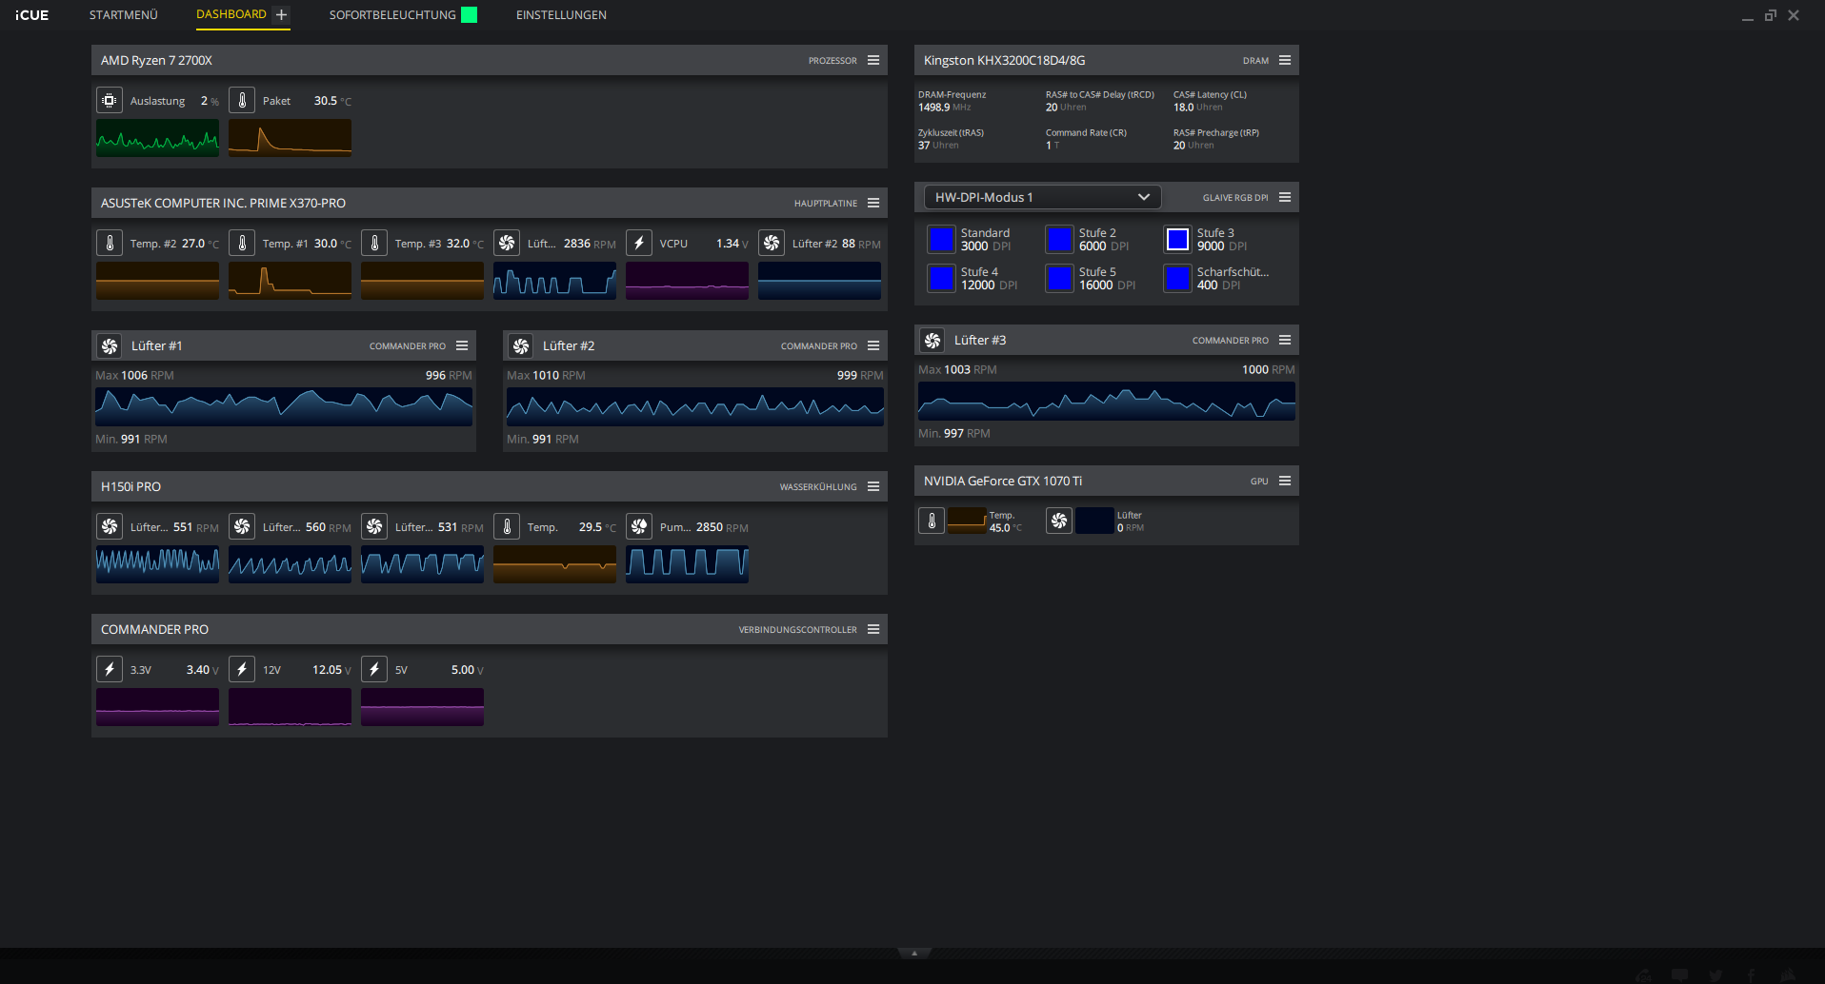The image size is (1825, 984).
Task: Click the fan icon showing 2836 RPM
Action: pyautogui.click(x=507, y=243)
